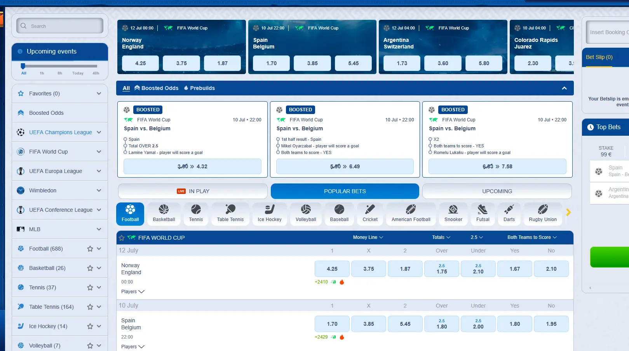Set upcoming events slider to 8h

pos(60,73)
